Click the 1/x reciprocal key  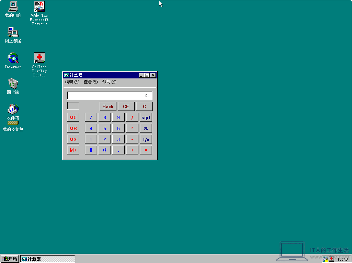click(146, 139)
